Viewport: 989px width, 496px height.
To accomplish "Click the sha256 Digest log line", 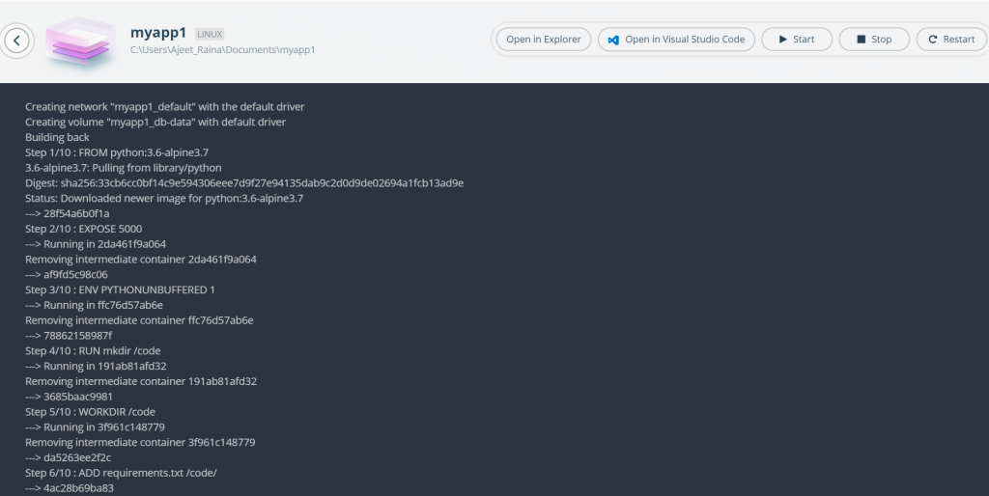I will tap(244, 183).
